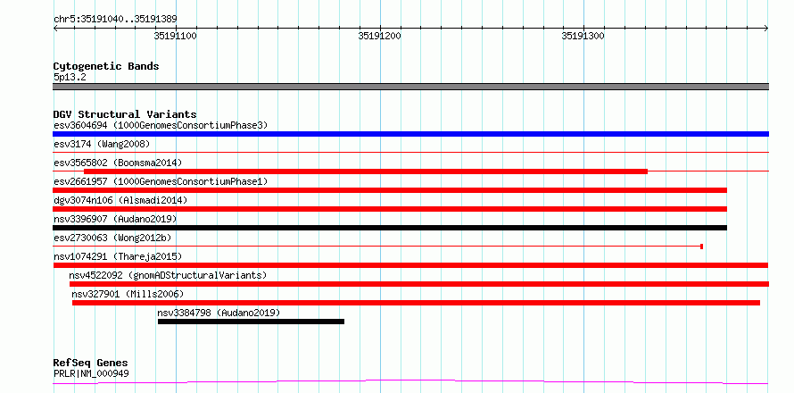Select the nsv1074291 (Thareja2015) label

tap(118, 256)
